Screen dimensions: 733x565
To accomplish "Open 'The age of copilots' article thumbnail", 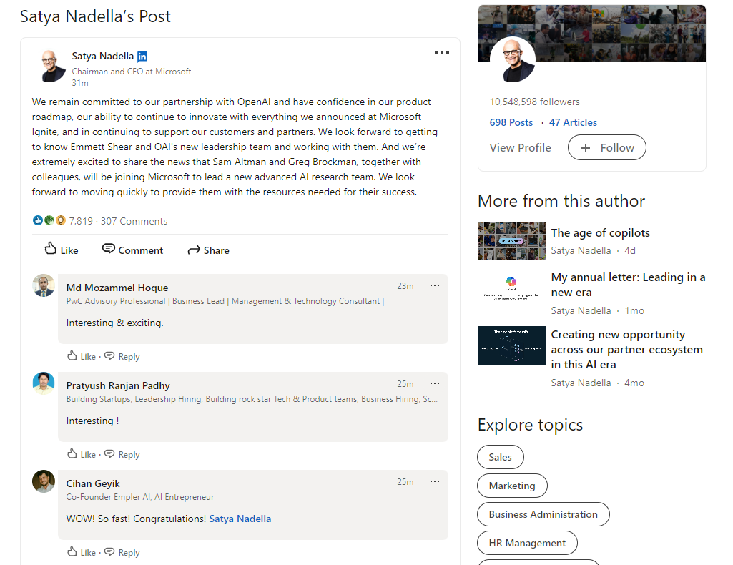I will (511, 241).
